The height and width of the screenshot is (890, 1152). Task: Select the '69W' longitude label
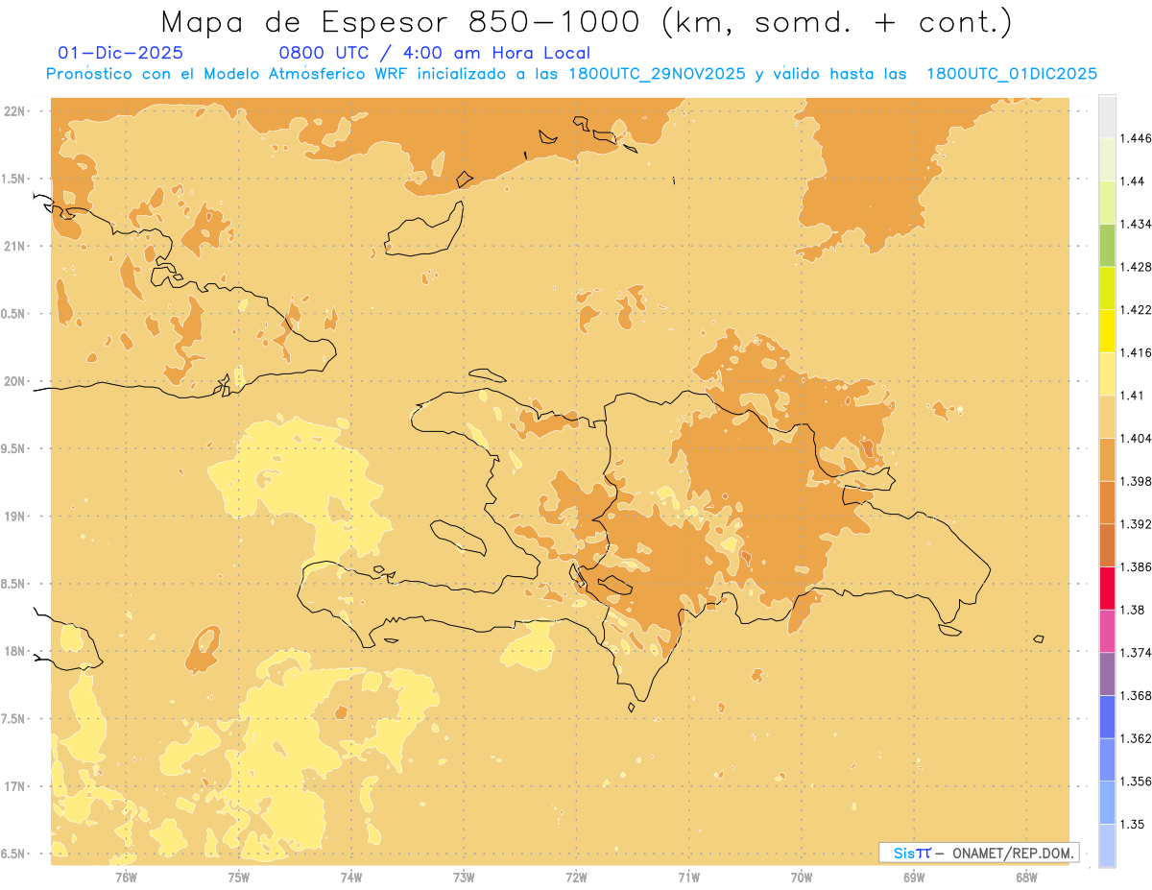[x=914, y=877]
